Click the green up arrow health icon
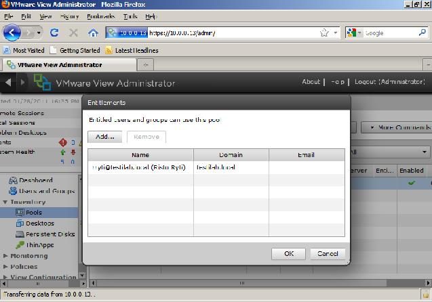 63,152
